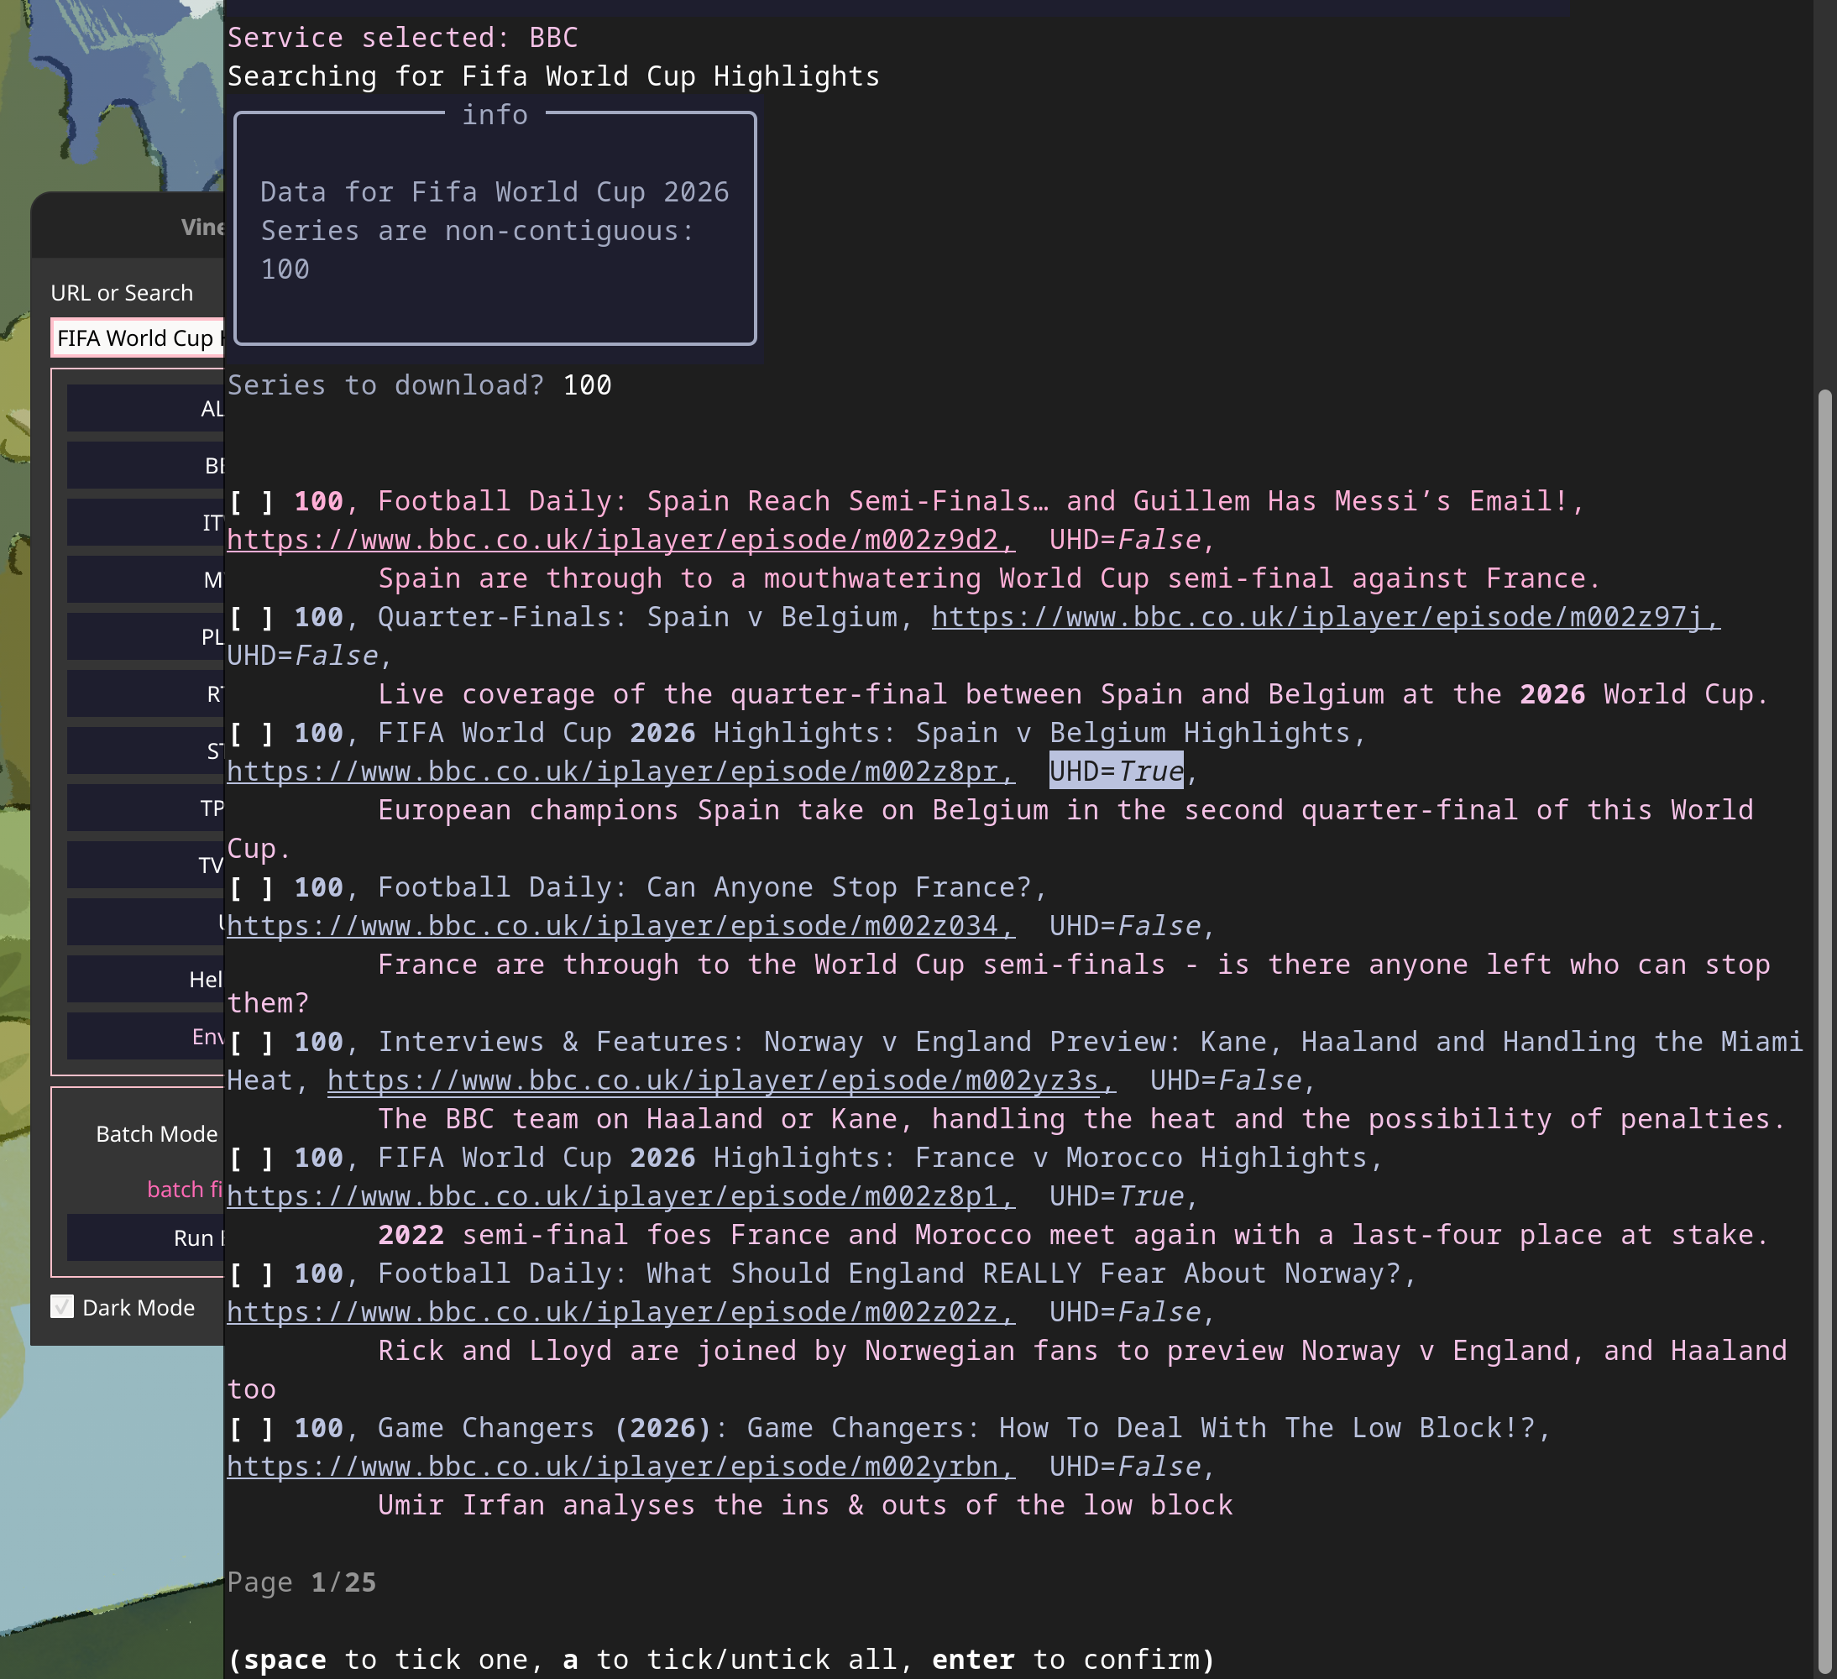Click "Series are non-contiguous:" text
1837x1679 pixels.
pyautogui.click(x=478, y=232)
